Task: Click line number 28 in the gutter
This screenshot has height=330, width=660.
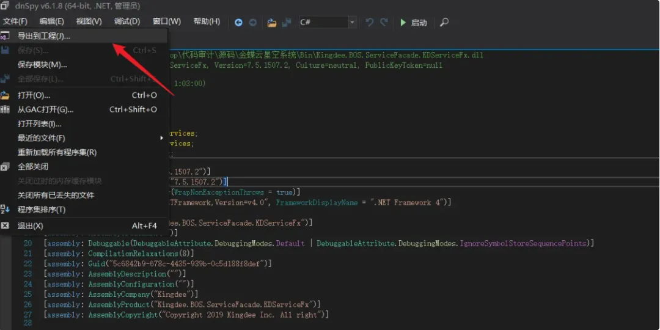Action: pyautogui.click(x=28, y=323)
